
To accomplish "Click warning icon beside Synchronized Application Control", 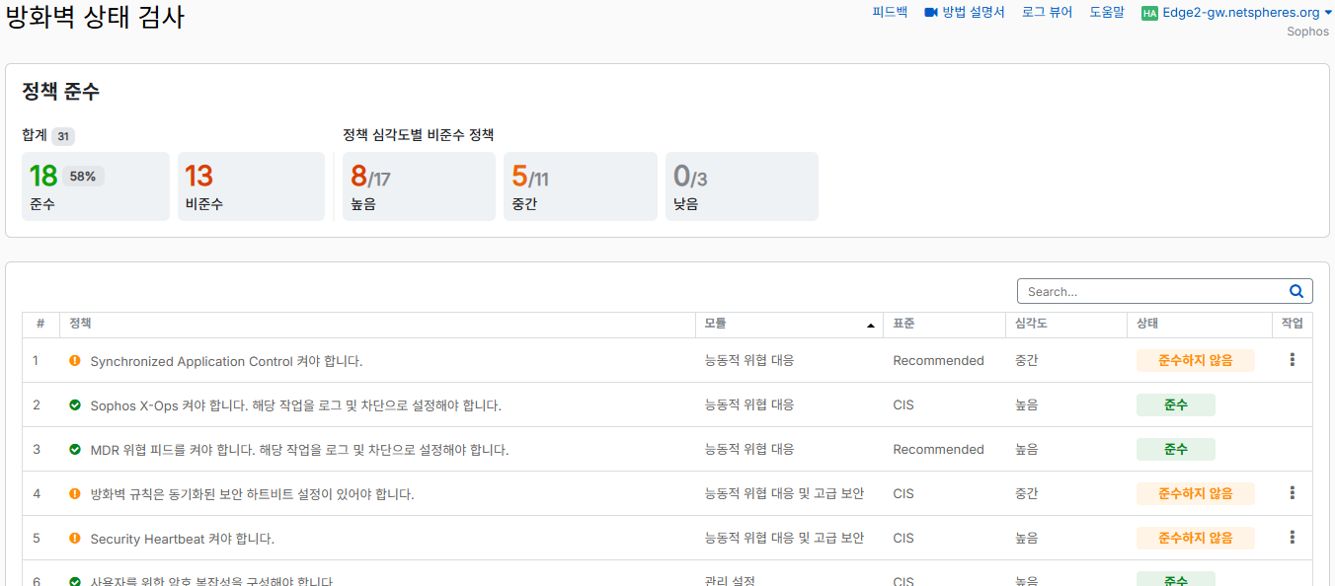I will (x=75, y=361).
